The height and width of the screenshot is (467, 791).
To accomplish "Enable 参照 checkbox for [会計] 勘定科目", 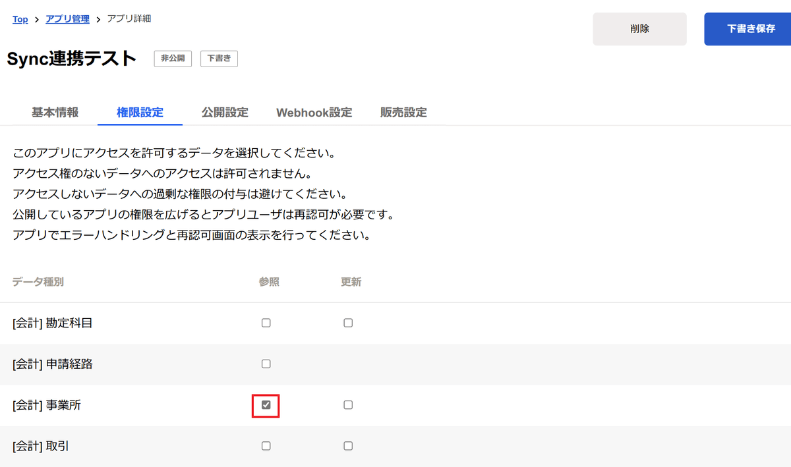I will coord(266,323).
